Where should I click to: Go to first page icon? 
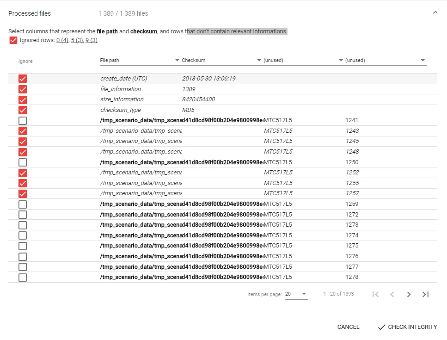point(376,294)
